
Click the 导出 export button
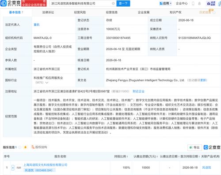(x=194, y=147)
